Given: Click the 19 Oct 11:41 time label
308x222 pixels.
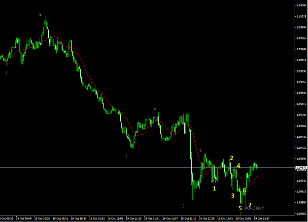Looking at the screenshot, I should [x=152, y=219].
